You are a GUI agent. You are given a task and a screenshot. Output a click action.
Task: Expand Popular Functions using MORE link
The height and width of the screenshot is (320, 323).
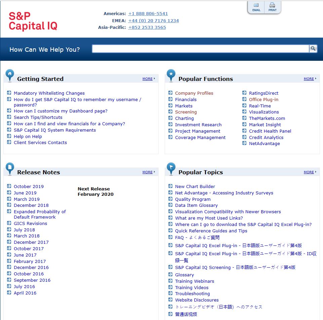[x=309, y=79]
